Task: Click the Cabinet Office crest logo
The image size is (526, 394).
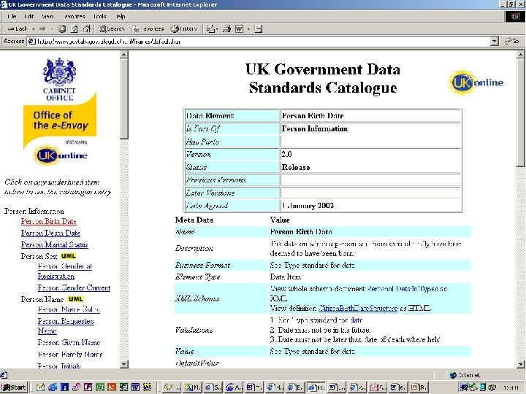Action: (x=59, y=79)
